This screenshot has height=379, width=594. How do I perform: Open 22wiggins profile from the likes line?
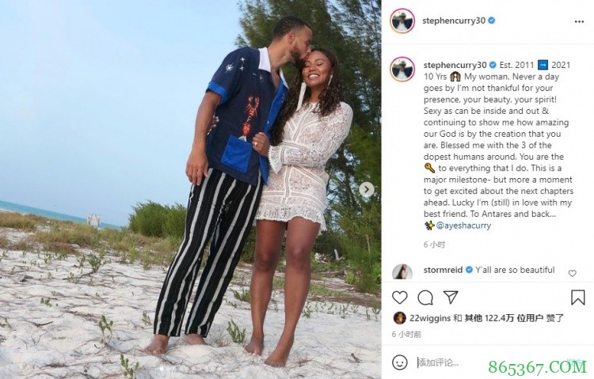tap(430, 318)
